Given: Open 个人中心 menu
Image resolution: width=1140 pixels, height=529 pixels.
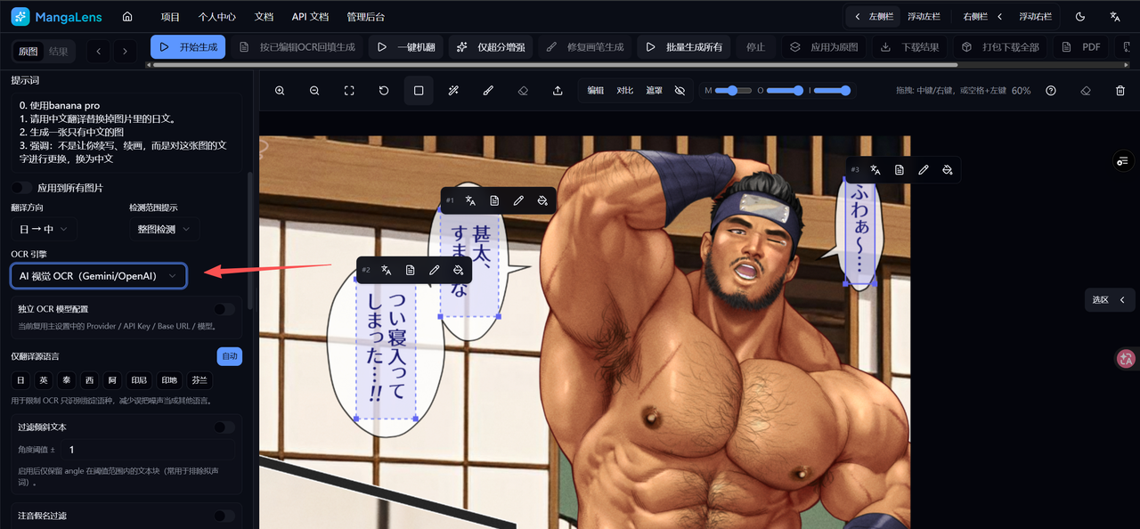Looking at the screenshot, I should click(x=217, y=17).
